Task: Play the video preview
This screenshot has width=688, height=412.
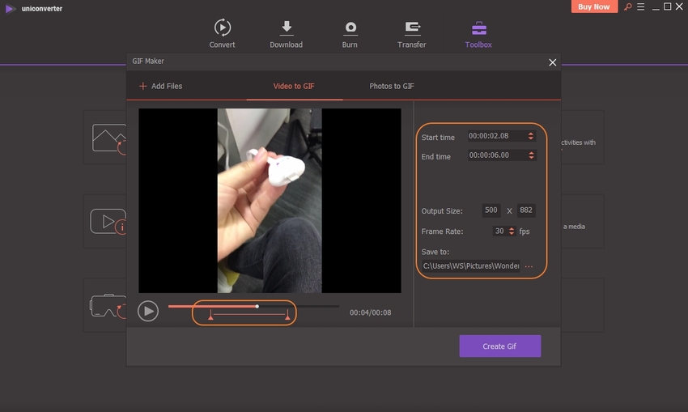Action: (147, 311)
